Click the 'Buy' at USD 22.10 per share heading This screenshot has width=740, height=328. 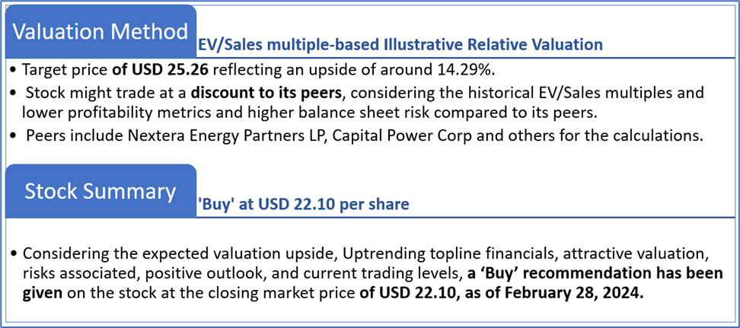coord(303,204)
